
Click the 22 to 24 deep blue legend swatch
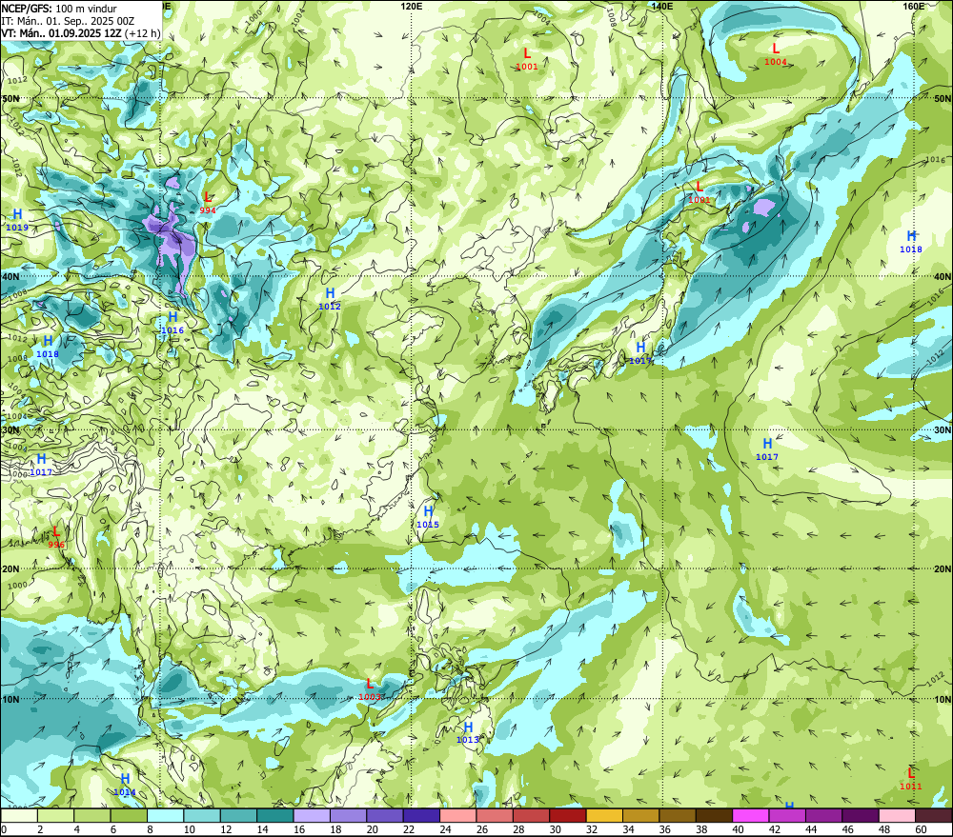(x=421, y=815)
